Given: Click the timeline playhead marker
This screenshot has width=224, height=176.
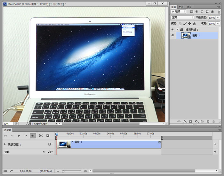Looking at the screenshot, I should coord(57,134).
